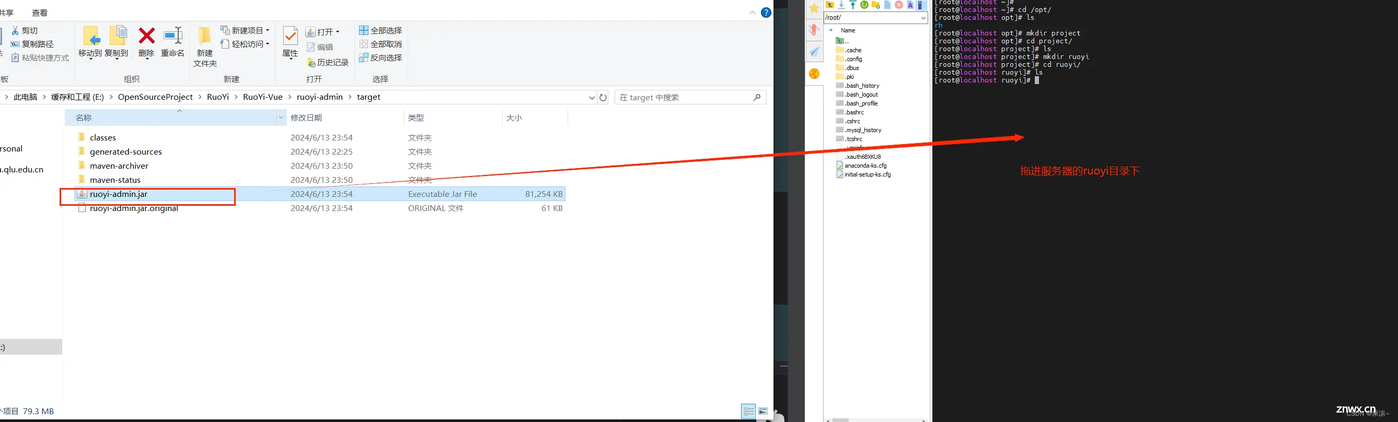Click the paper plane macros sidebar tab
Image resolution: width=1398 pixels, height=422 pixels.
[814, 52]
